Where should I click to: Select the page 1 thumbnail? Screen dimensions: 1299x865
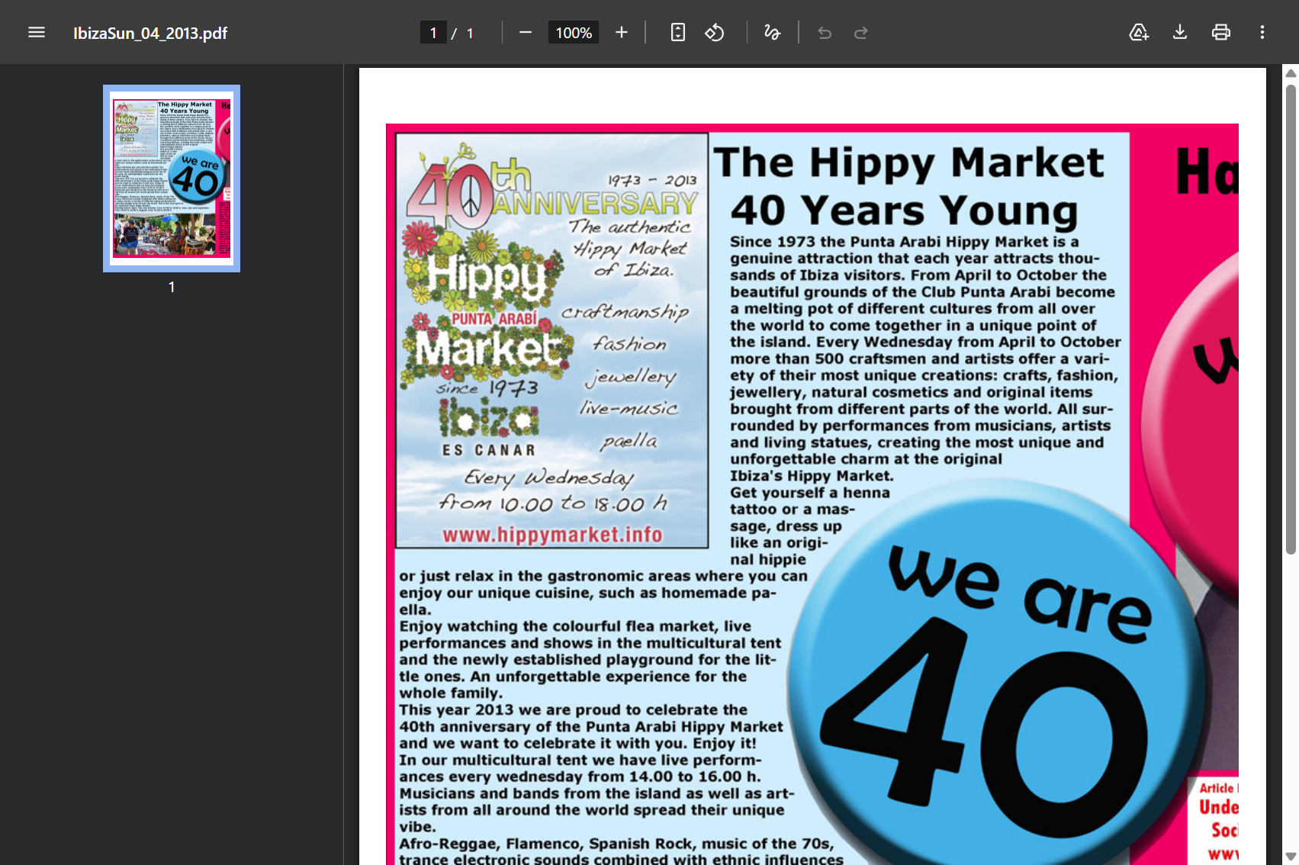click(172, 178)
